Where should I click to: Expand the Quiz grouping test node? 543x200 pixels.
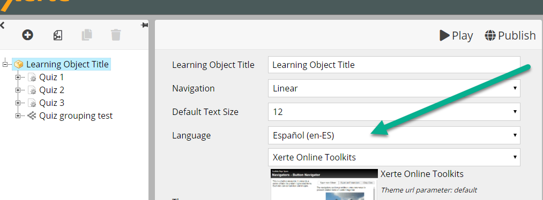click(18, 116)
